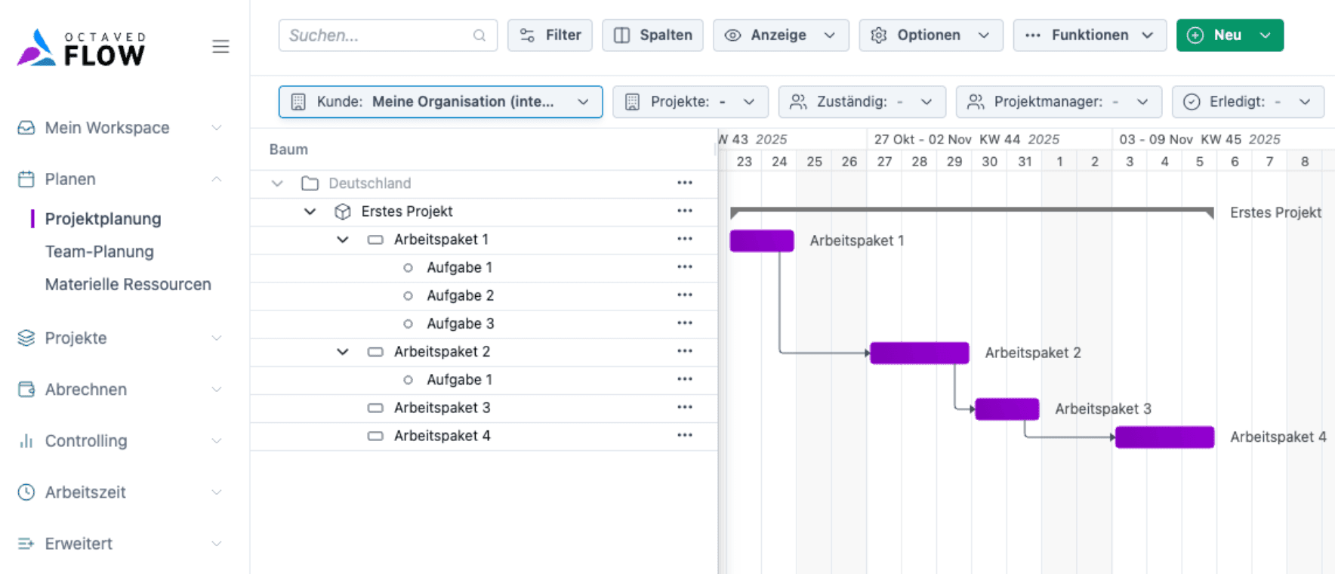Open the Erledigt filter dropdown
This screenshot has height=574, width=1335.
coord(1248,102)
